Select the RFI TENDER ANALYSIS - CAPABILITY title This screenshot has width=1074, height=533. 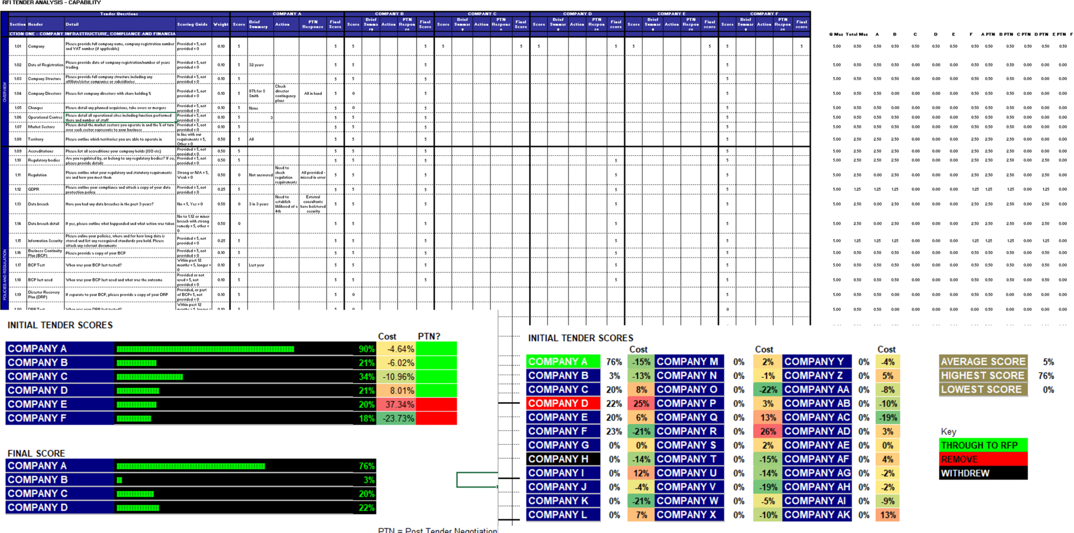[x=51, y=3]
